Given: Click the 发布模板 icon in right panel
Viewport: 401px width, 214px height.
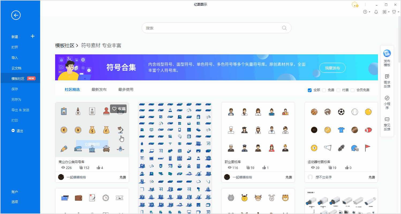Looking at the screenshot, I should click(387, 53).
